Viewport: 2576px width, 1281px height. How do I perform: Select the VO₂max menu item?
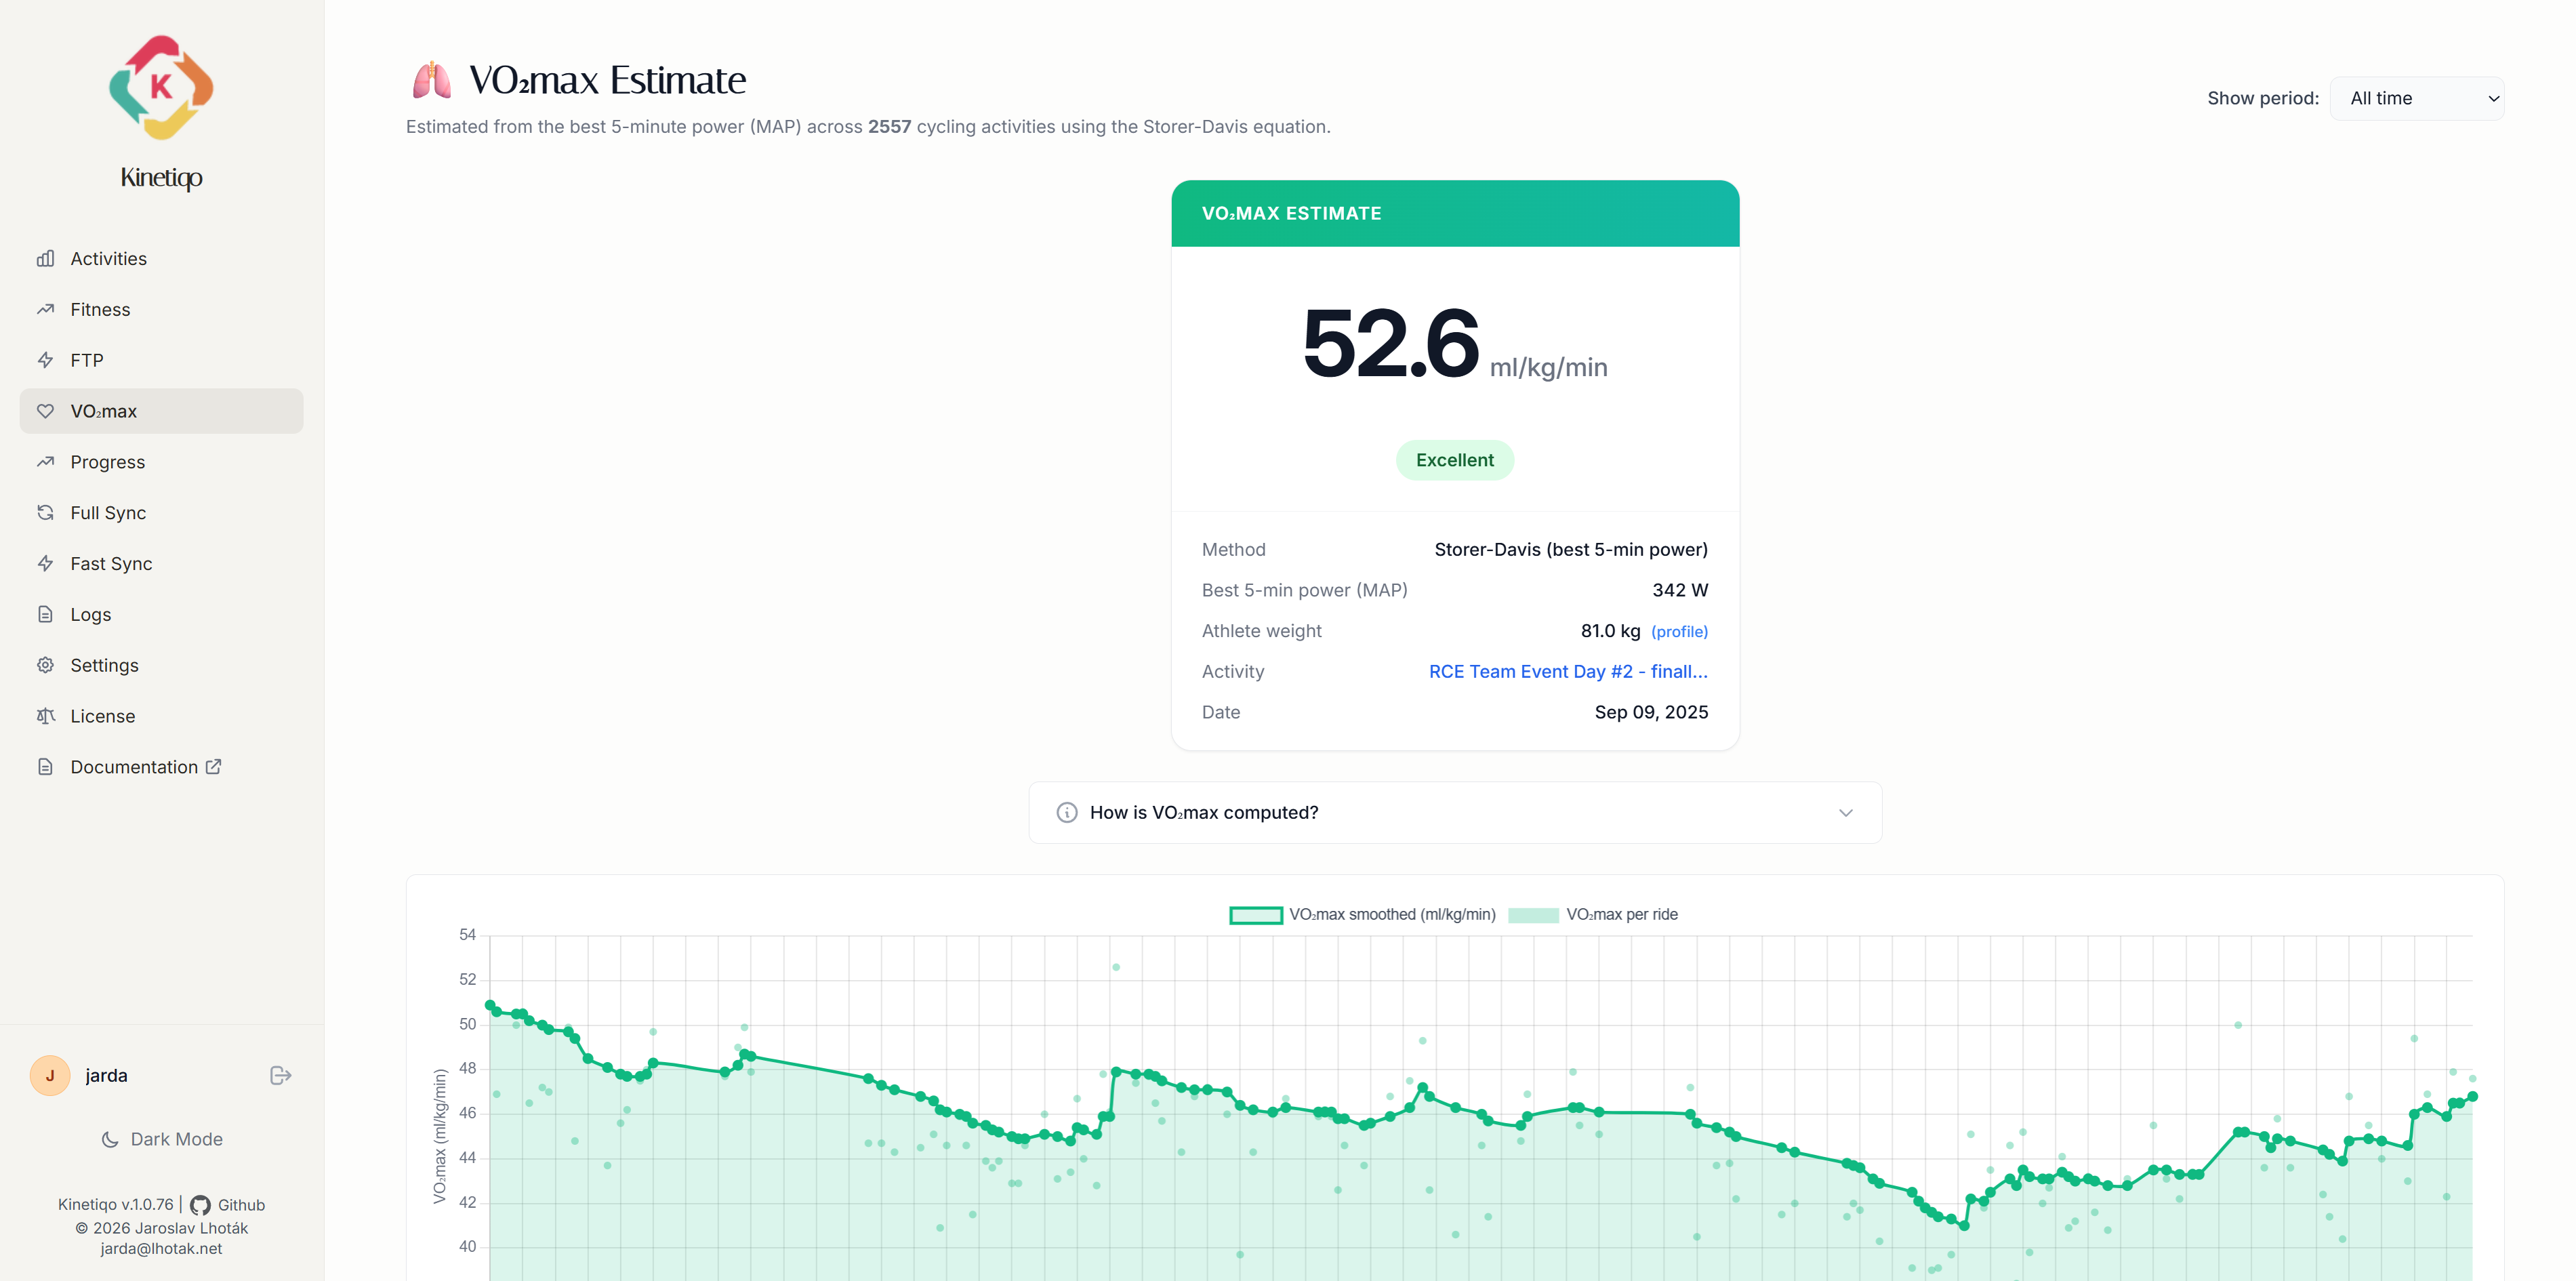pos(161,411)
